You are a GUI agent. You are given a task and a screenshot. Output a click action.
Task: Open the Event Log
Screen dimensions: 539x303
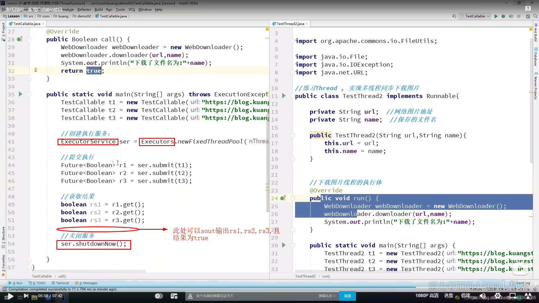click(x=520, y=283)
